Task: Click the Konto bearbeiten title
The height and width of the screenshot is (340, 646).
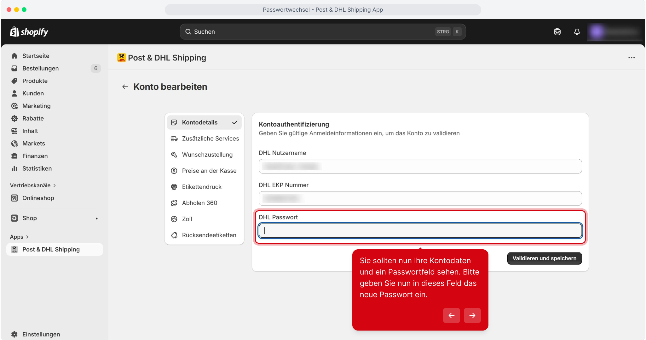Action: tap(170, 87)
